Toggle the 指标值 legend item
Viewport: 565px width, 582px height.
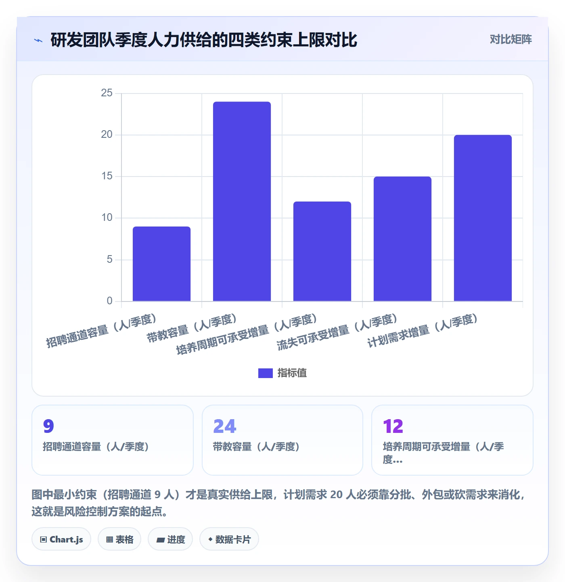coord(282,373)
